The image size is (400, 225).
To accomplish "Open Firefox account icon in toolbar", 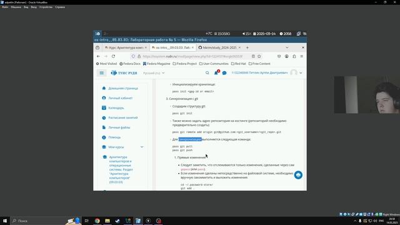I will click(286, 56).
